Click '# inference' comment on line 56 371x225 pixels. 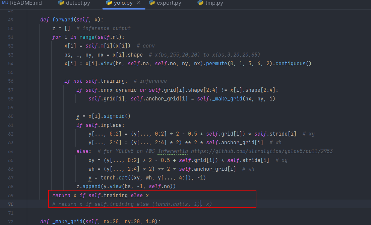pyautogui.click(x=150, y=81)
